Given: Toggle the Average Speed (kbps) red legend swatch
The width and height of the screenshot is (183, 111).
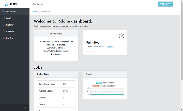Looking at the screenshot, I should pyautogui.click(x=96, y=86).
